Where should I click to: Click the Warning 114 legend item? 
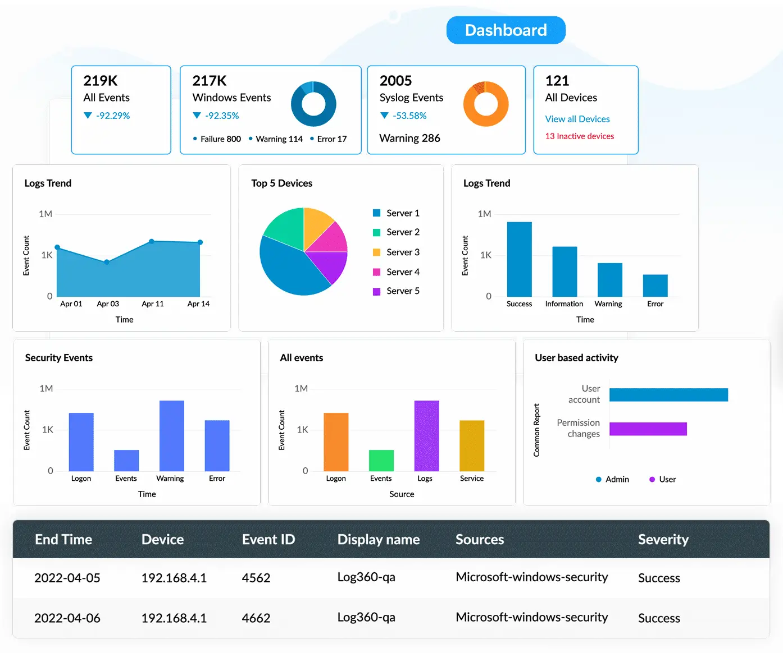click(275, 139)
